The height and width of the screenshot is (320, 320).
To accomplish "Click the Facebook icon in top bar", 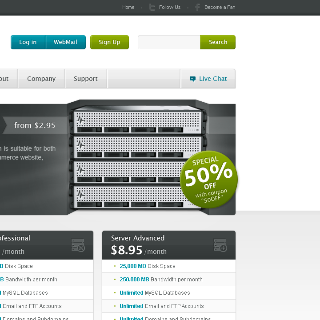I will 197,8.
